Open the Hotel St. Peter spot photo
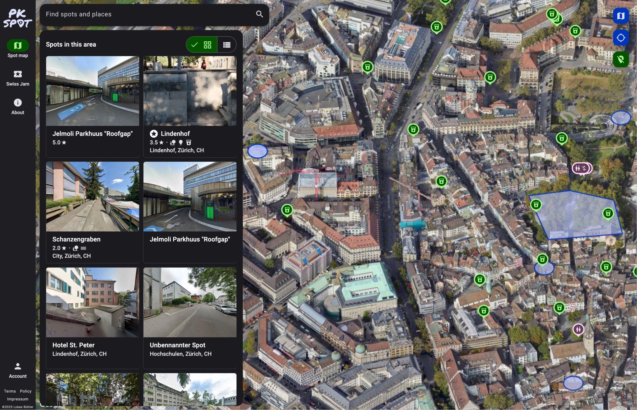This screenshot has height=410, width=637. 92,302
